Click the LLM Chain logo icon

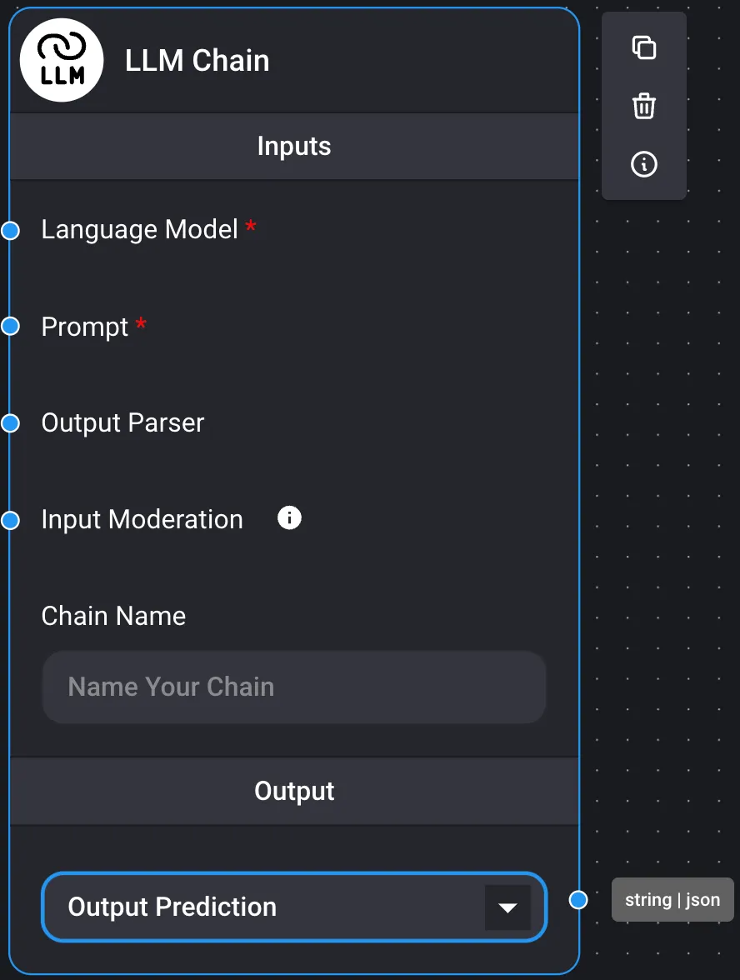62,60
